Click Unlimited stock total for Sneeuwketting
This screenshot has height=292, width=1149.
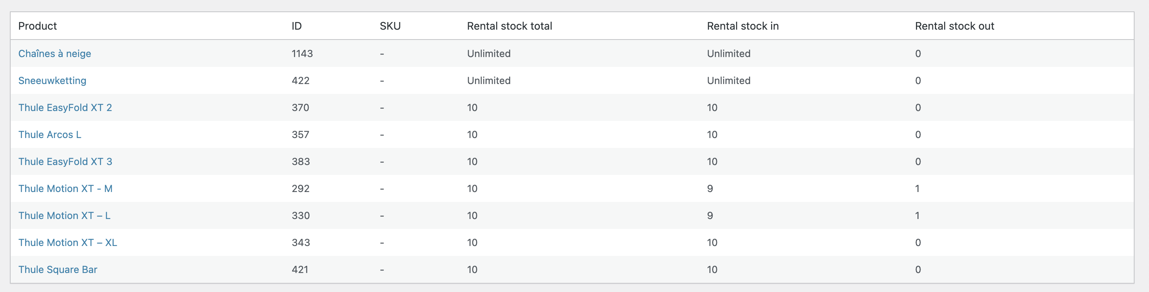click(489, 81)
